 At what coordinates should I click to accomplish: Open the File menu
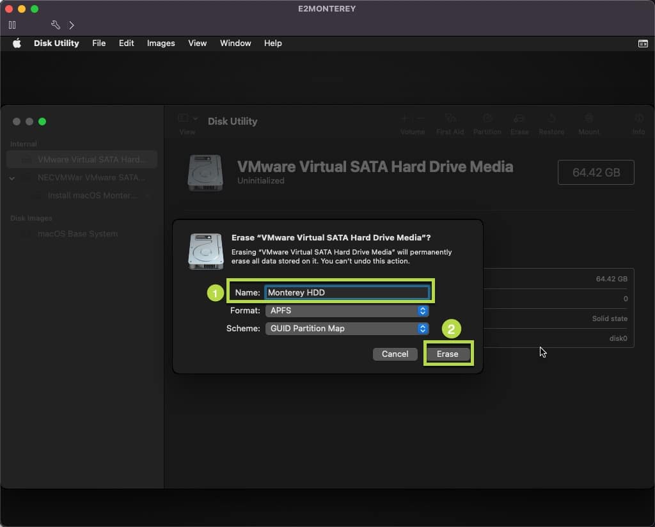(x=99, y=43)
